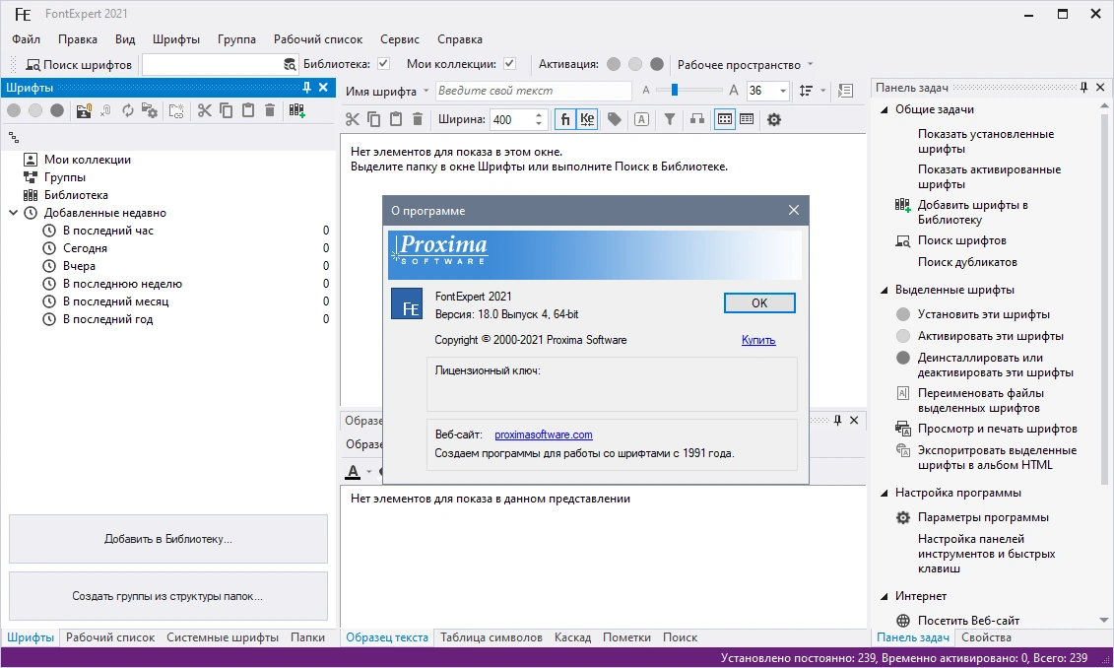Screen dimensions: 1114x668
Task: Open font size 36 combo box
Action: (768, 91)
